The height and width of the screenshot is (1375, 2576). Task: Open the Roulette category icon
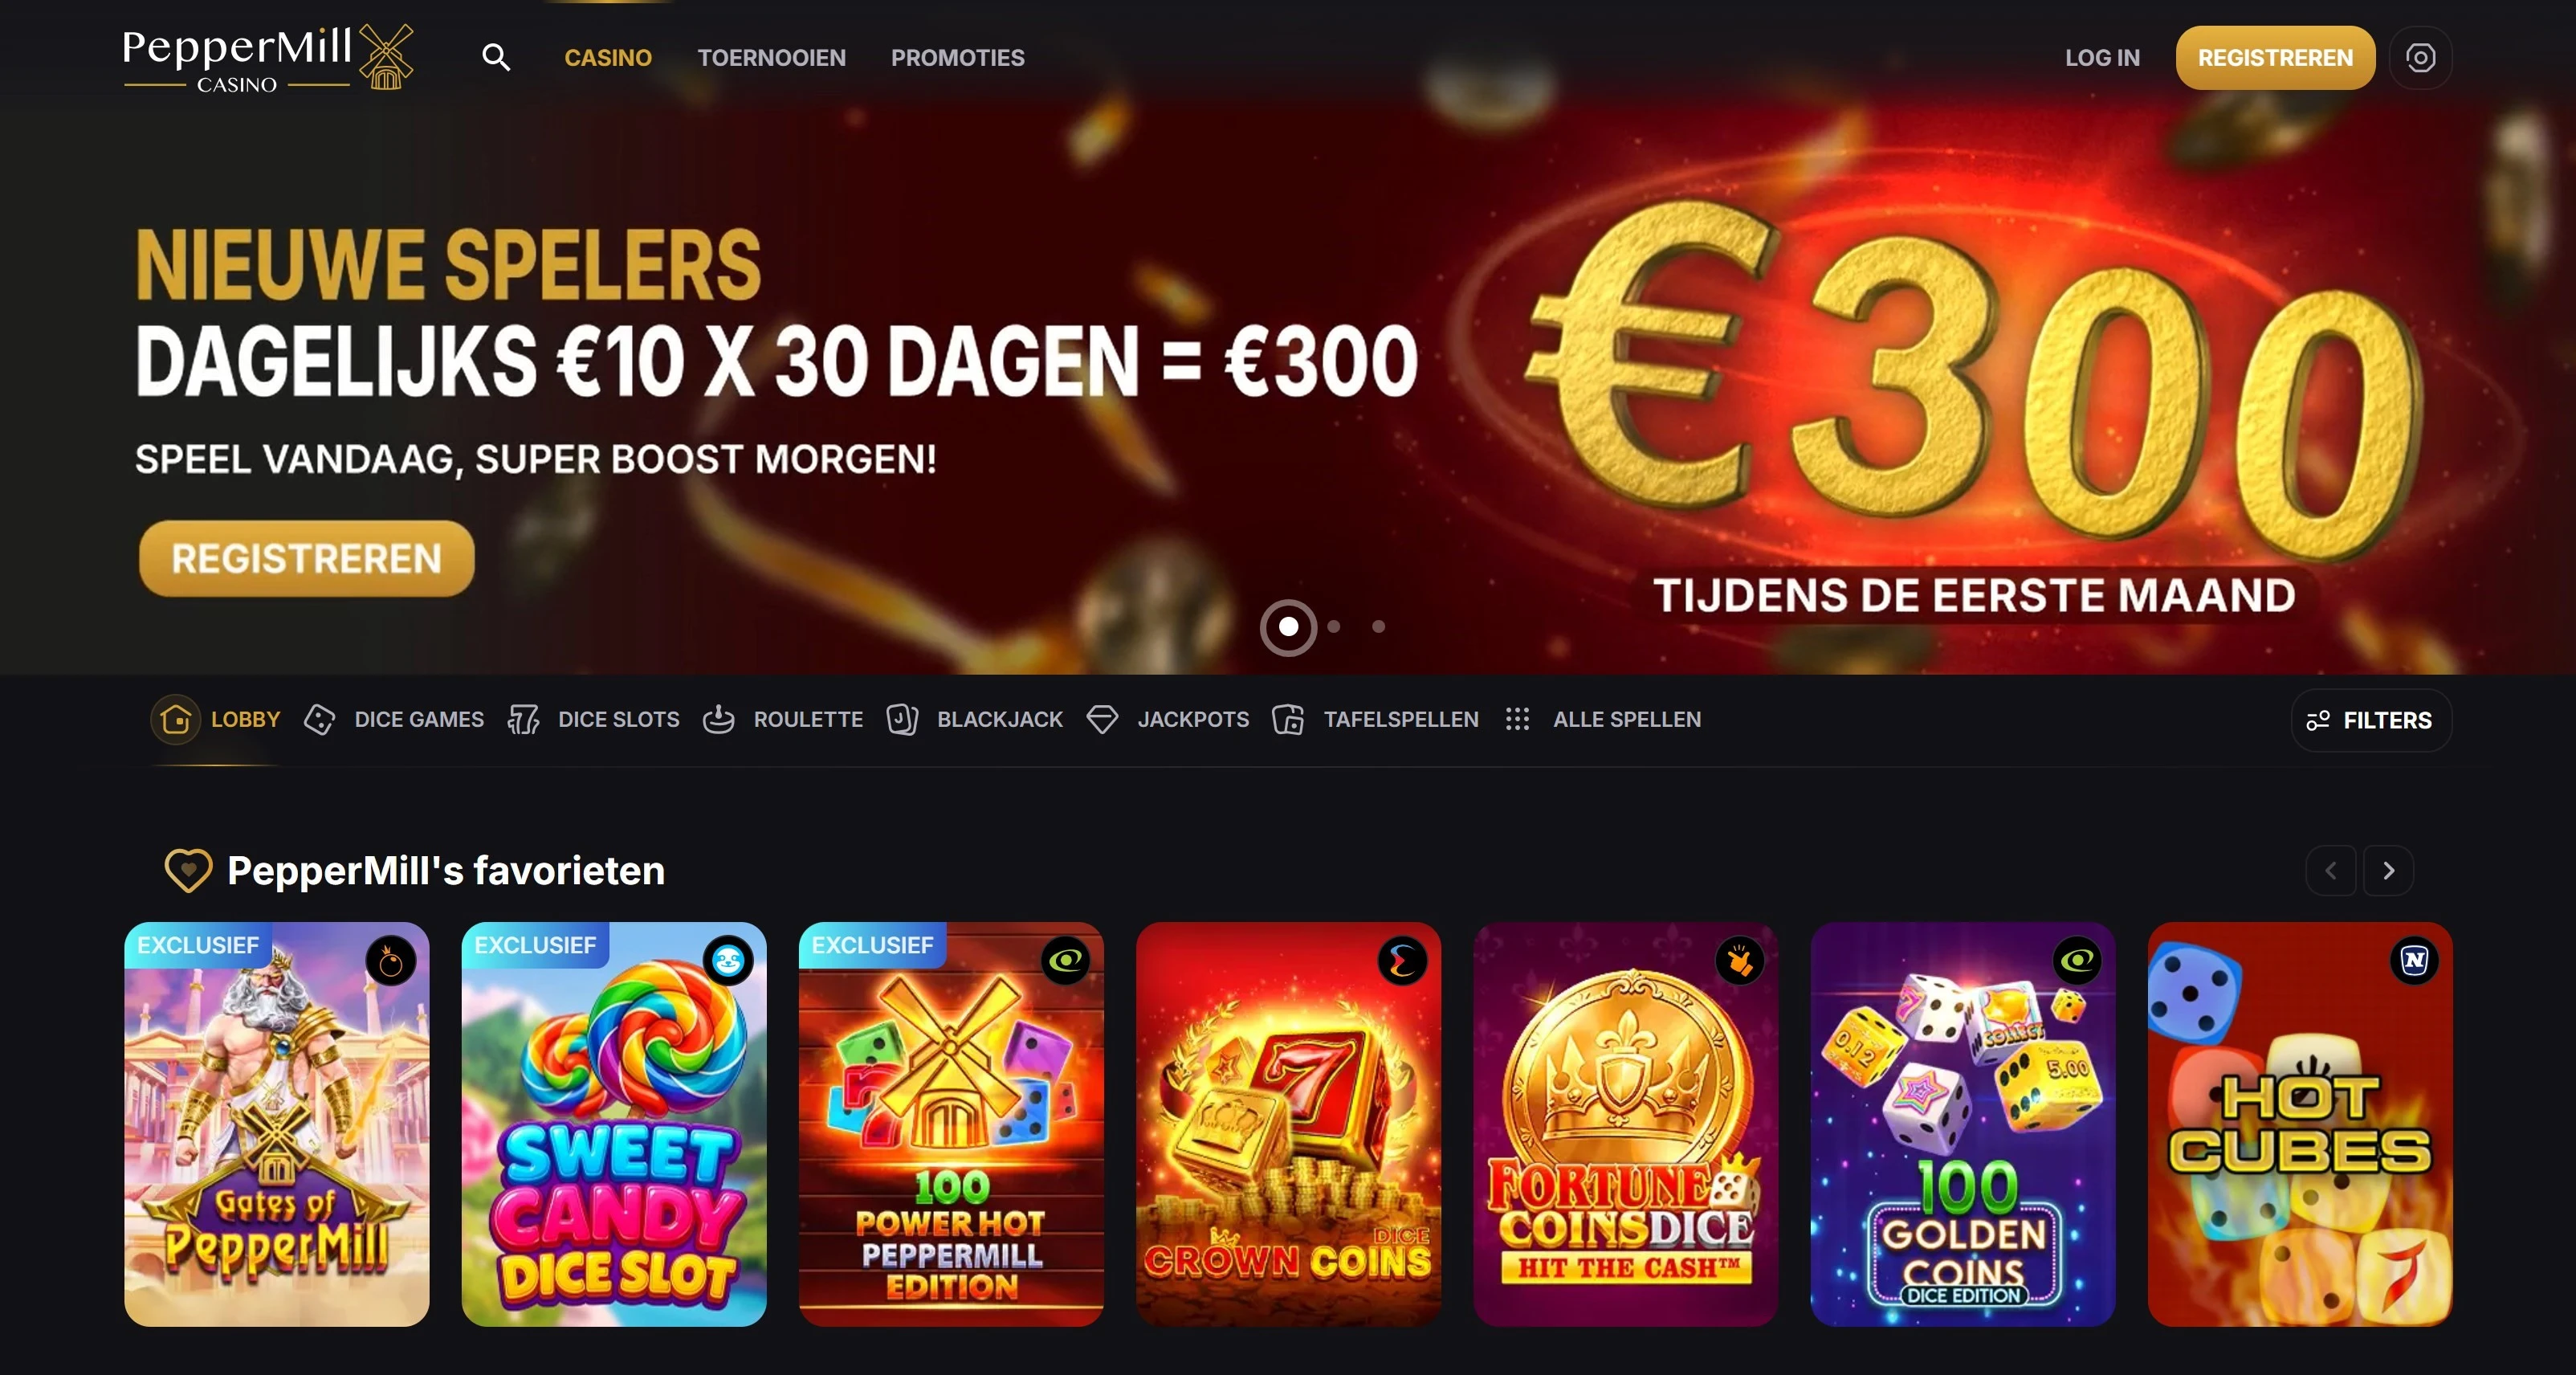tap(718, 719)
